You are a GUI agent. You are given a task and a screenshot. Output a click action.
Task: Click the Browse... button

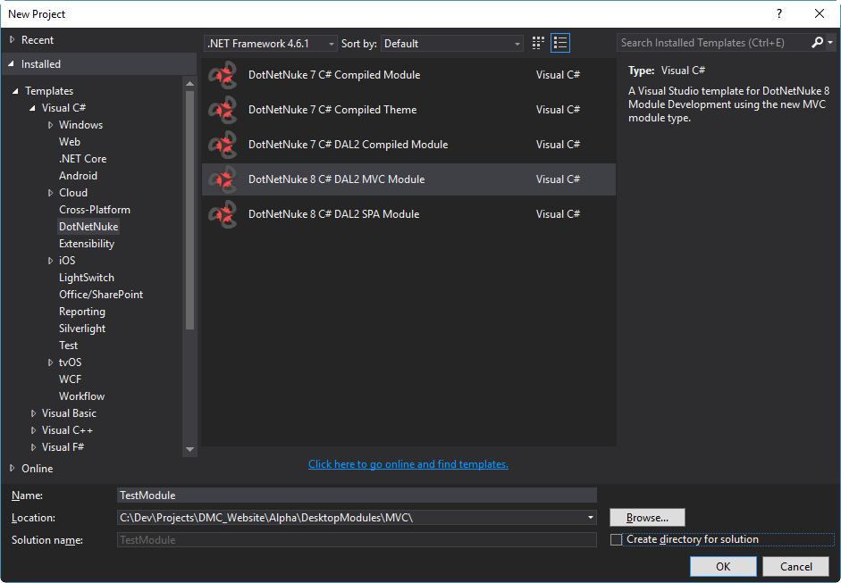(647, 518)
